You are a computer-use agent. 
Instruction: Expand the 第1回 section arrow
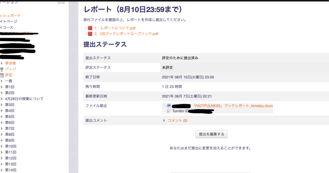2,87
